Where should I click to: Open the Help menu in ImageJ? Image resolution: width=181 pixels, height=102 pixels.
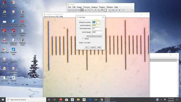pyautogui.click(x=116, y=7)
